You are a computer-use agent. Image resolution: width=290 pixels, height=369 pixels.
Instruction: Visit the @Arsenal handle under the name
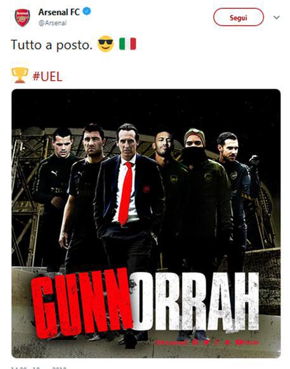pyautogui.click(x=53, y=23)
